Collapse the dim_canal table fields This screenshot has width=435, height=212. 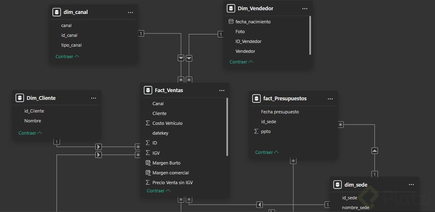pos(67,56)
